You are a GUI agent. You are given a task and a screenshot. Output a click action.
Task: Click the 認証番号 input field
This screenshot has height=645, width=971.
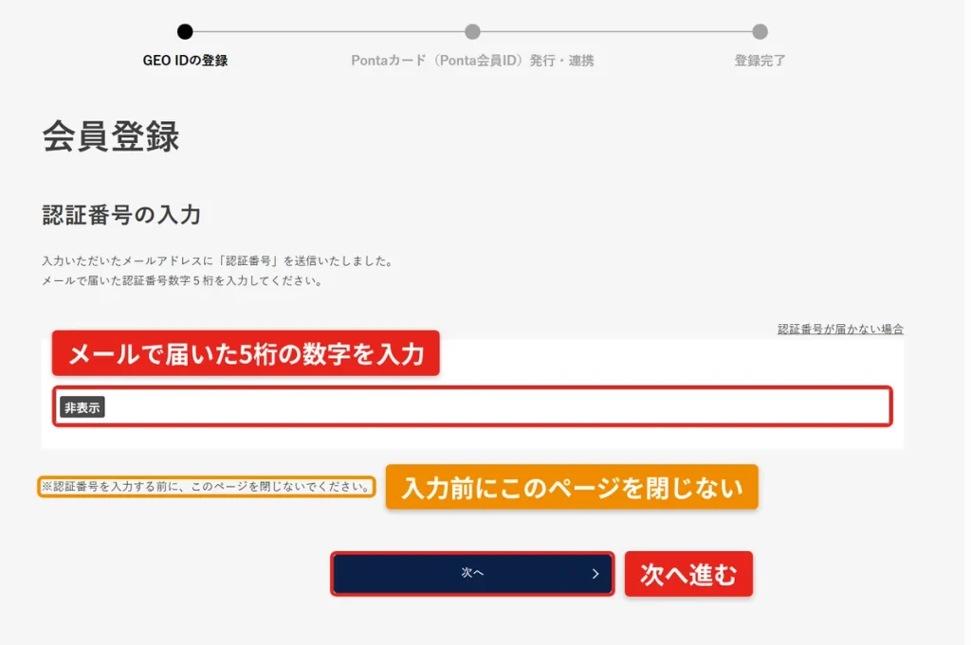coord(472,406)
